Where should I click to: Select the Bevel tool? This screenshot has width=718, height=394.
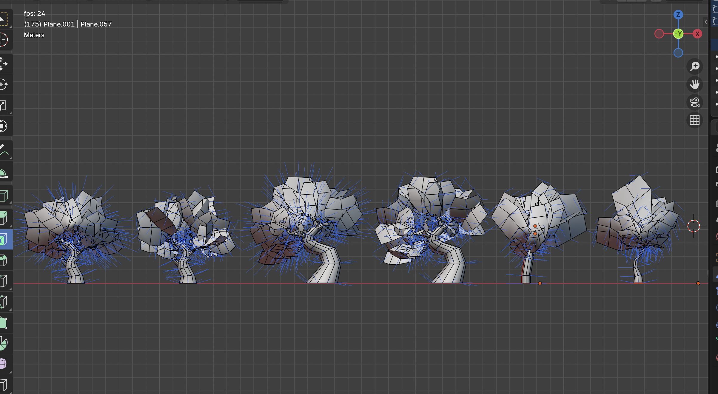pos(4,260)
